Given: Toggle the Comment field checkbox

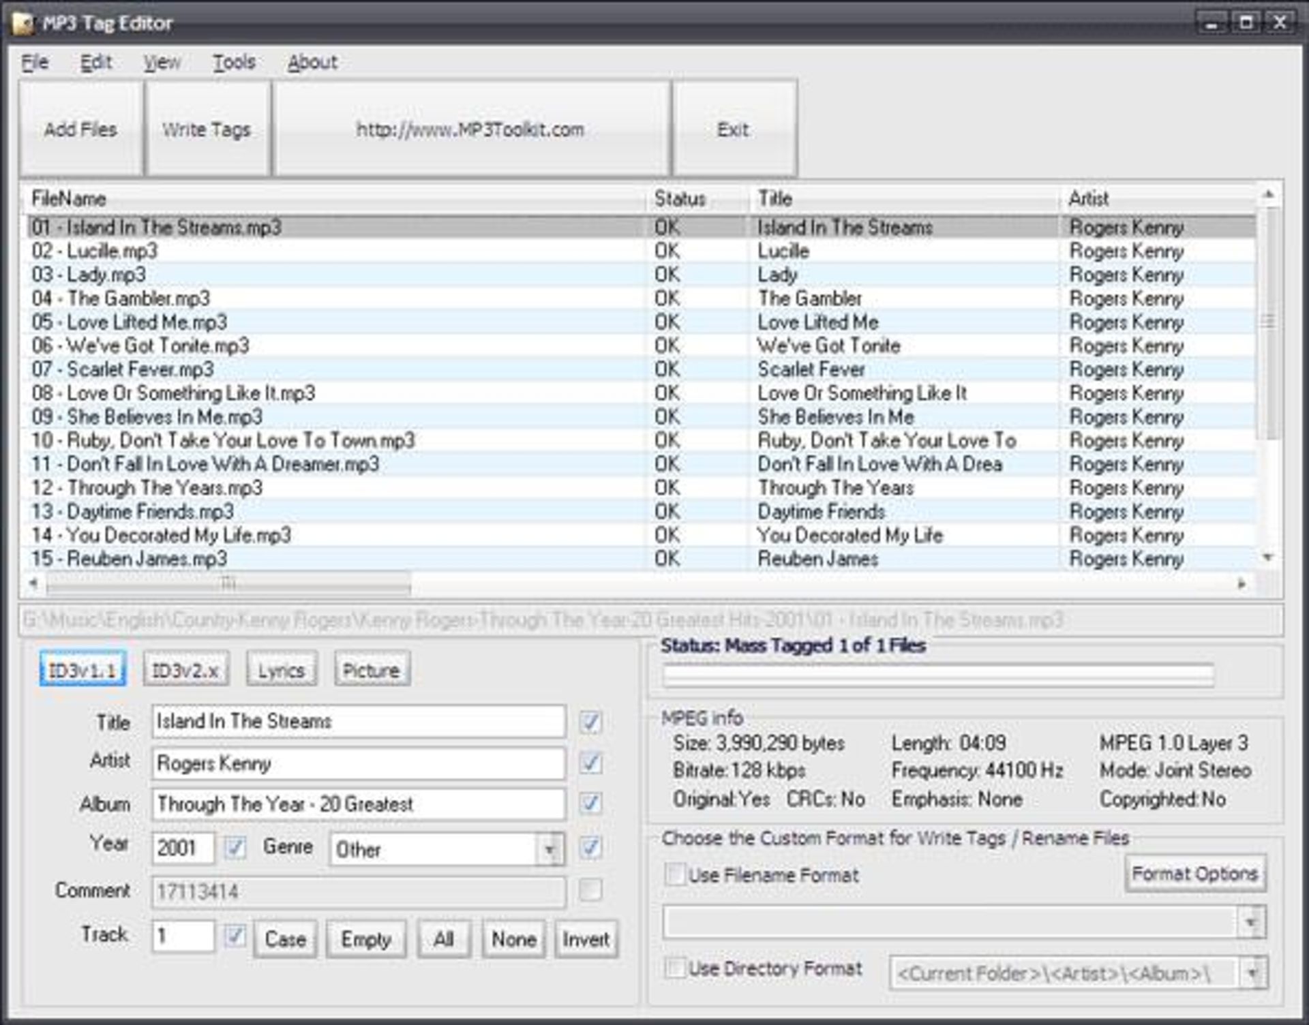Looking at the screenshot, I should pyautogui.click(x=590, y=889).
